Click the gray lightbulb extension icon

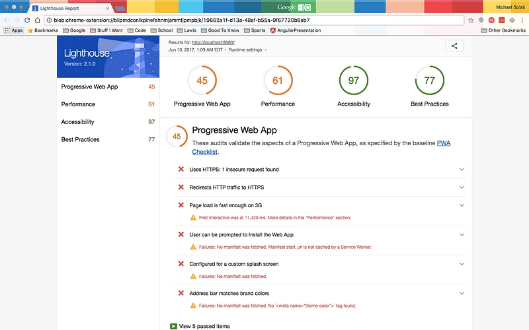pos(481,20)
